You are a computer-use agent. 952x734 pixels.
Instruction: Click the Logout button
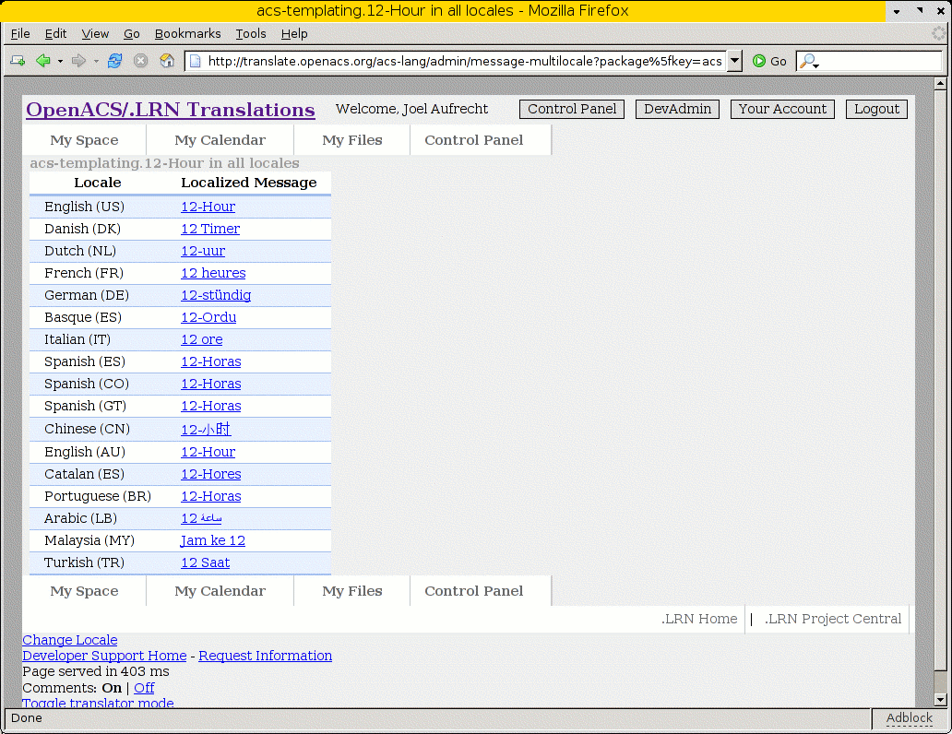(x=875, y=109)
